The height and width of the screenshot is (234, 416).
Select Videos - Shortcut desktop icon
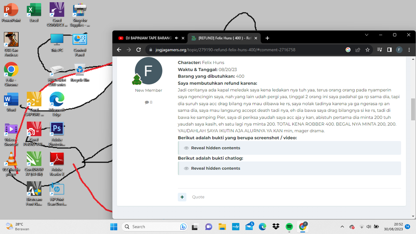click(11, 134)
